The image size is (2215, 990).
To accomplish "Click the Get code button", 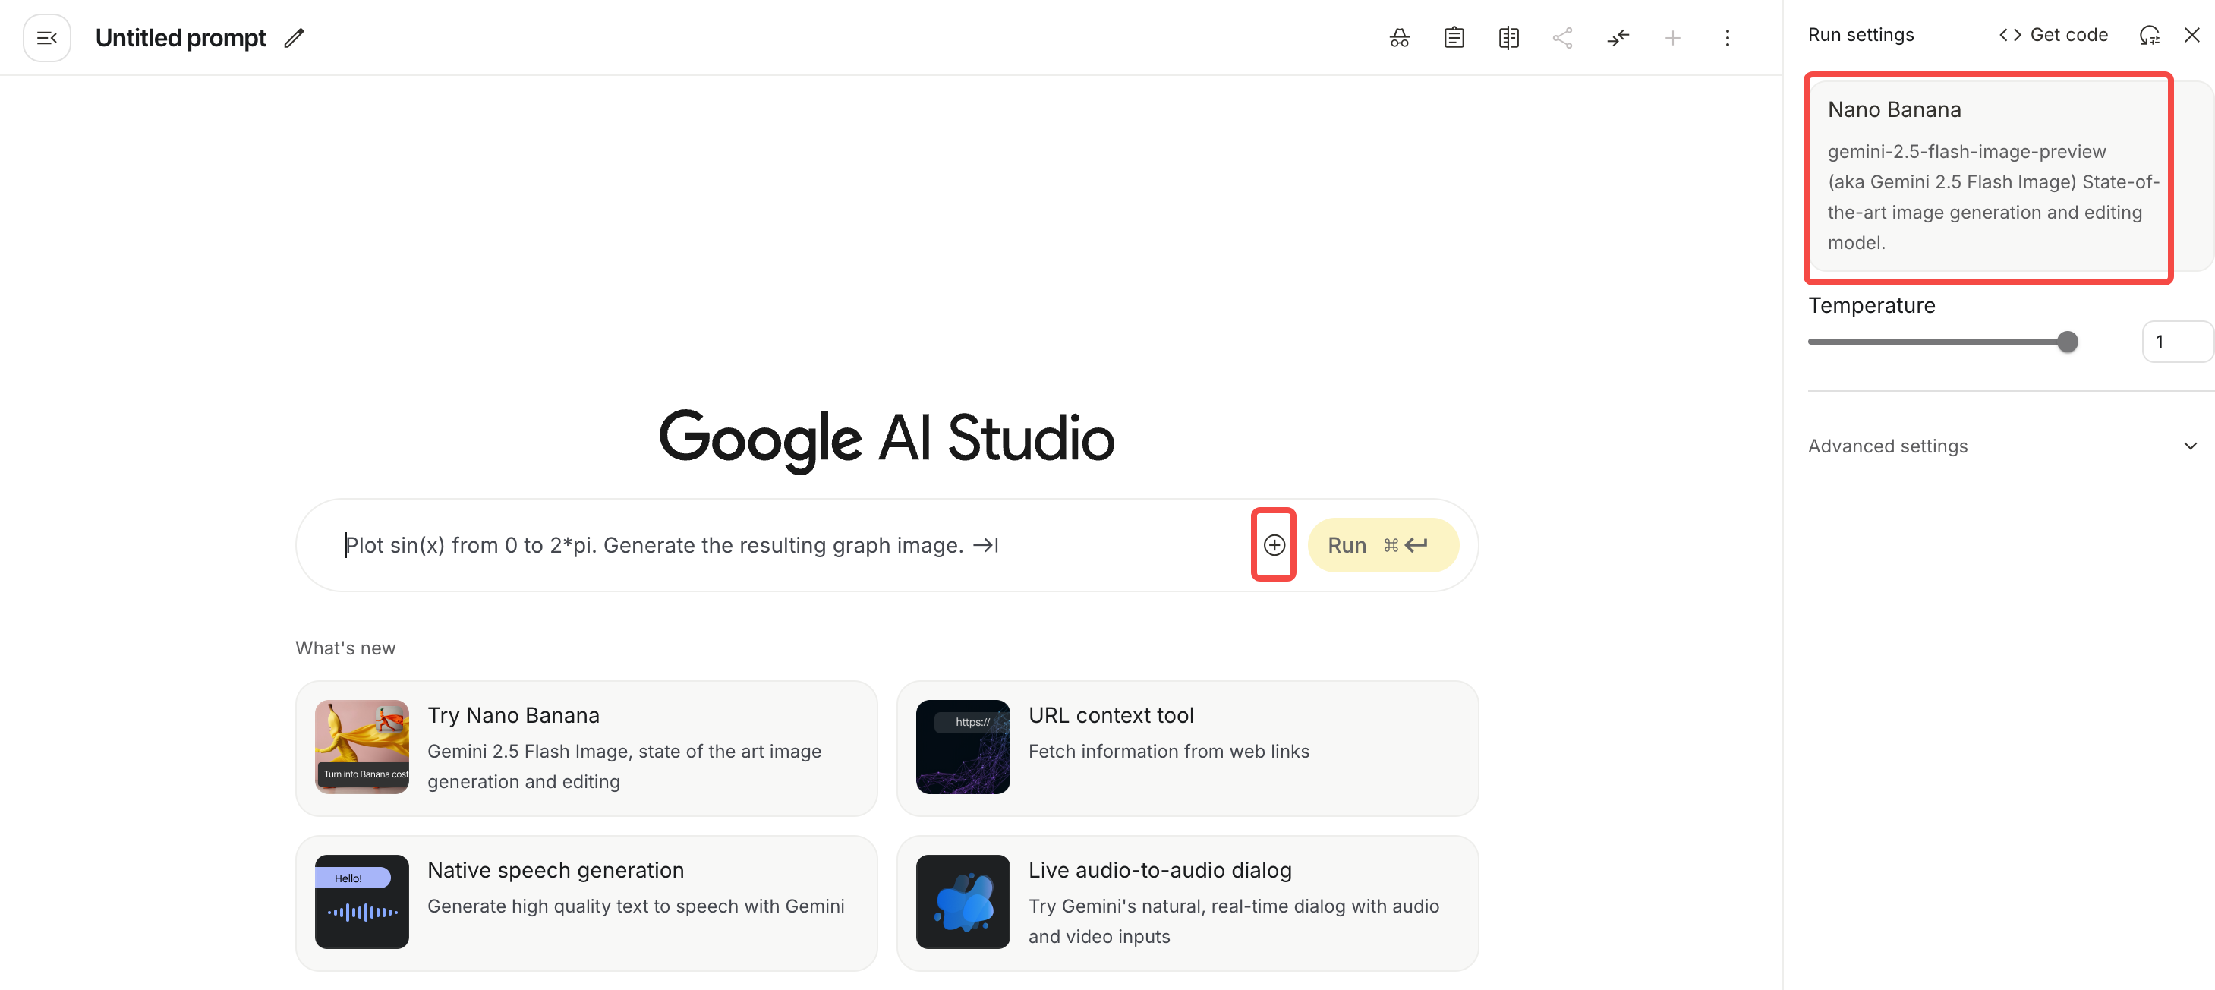I will pos(2054,35).
